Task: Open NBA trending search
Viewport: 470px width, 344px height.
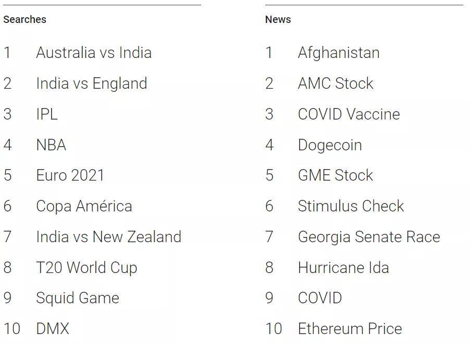Action: coord(51,145)
